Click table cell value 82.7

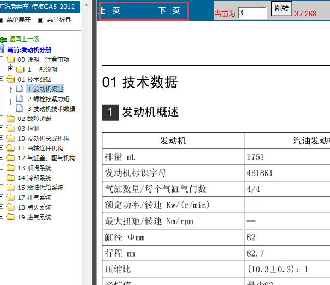(255, 253)
